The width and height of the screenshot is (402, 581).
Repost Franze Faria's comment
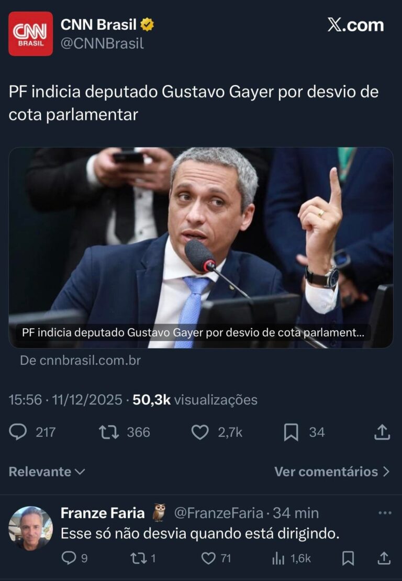point(139,558)
